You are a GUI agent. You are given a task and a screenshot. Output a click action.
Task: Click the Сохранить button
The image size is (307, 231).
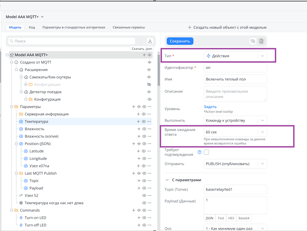(180, 41)
